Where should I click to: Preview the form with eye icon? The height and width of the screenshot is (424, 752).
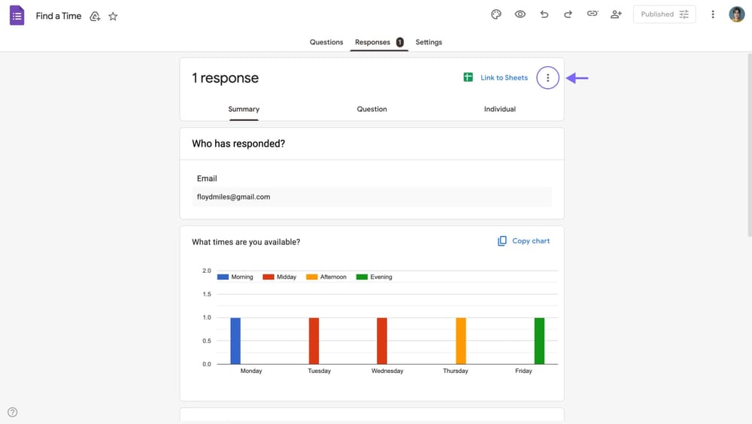pyautogui.click(x=520, y=14)
